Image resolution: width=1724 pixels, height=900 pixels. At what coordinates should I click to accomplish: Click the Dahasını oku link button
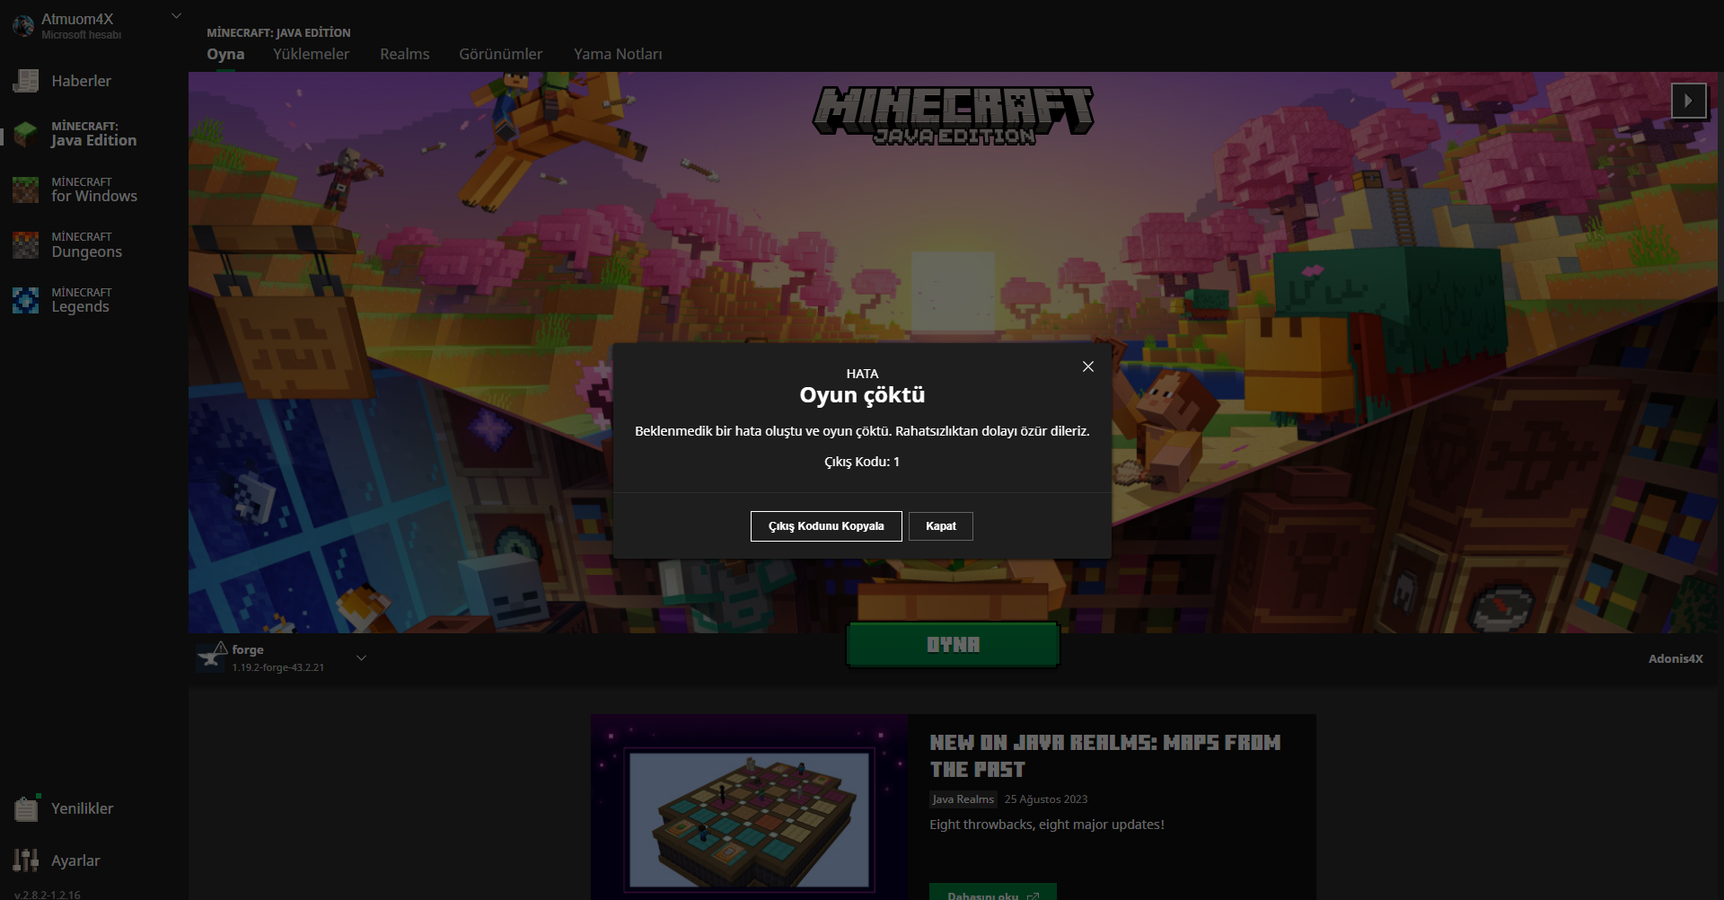(x=993, y=892)
